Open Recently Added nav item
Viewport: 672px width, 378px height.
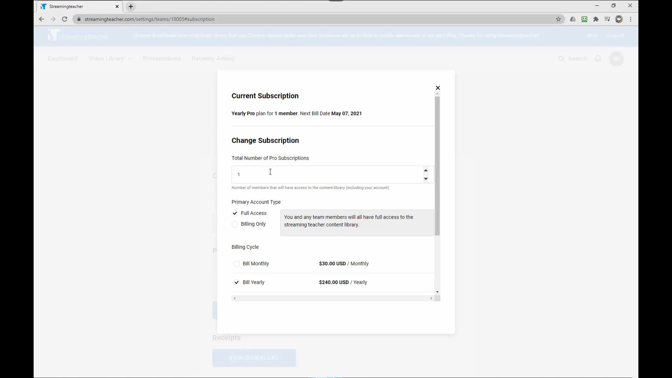pyautogui.click(x=212, y=58)
